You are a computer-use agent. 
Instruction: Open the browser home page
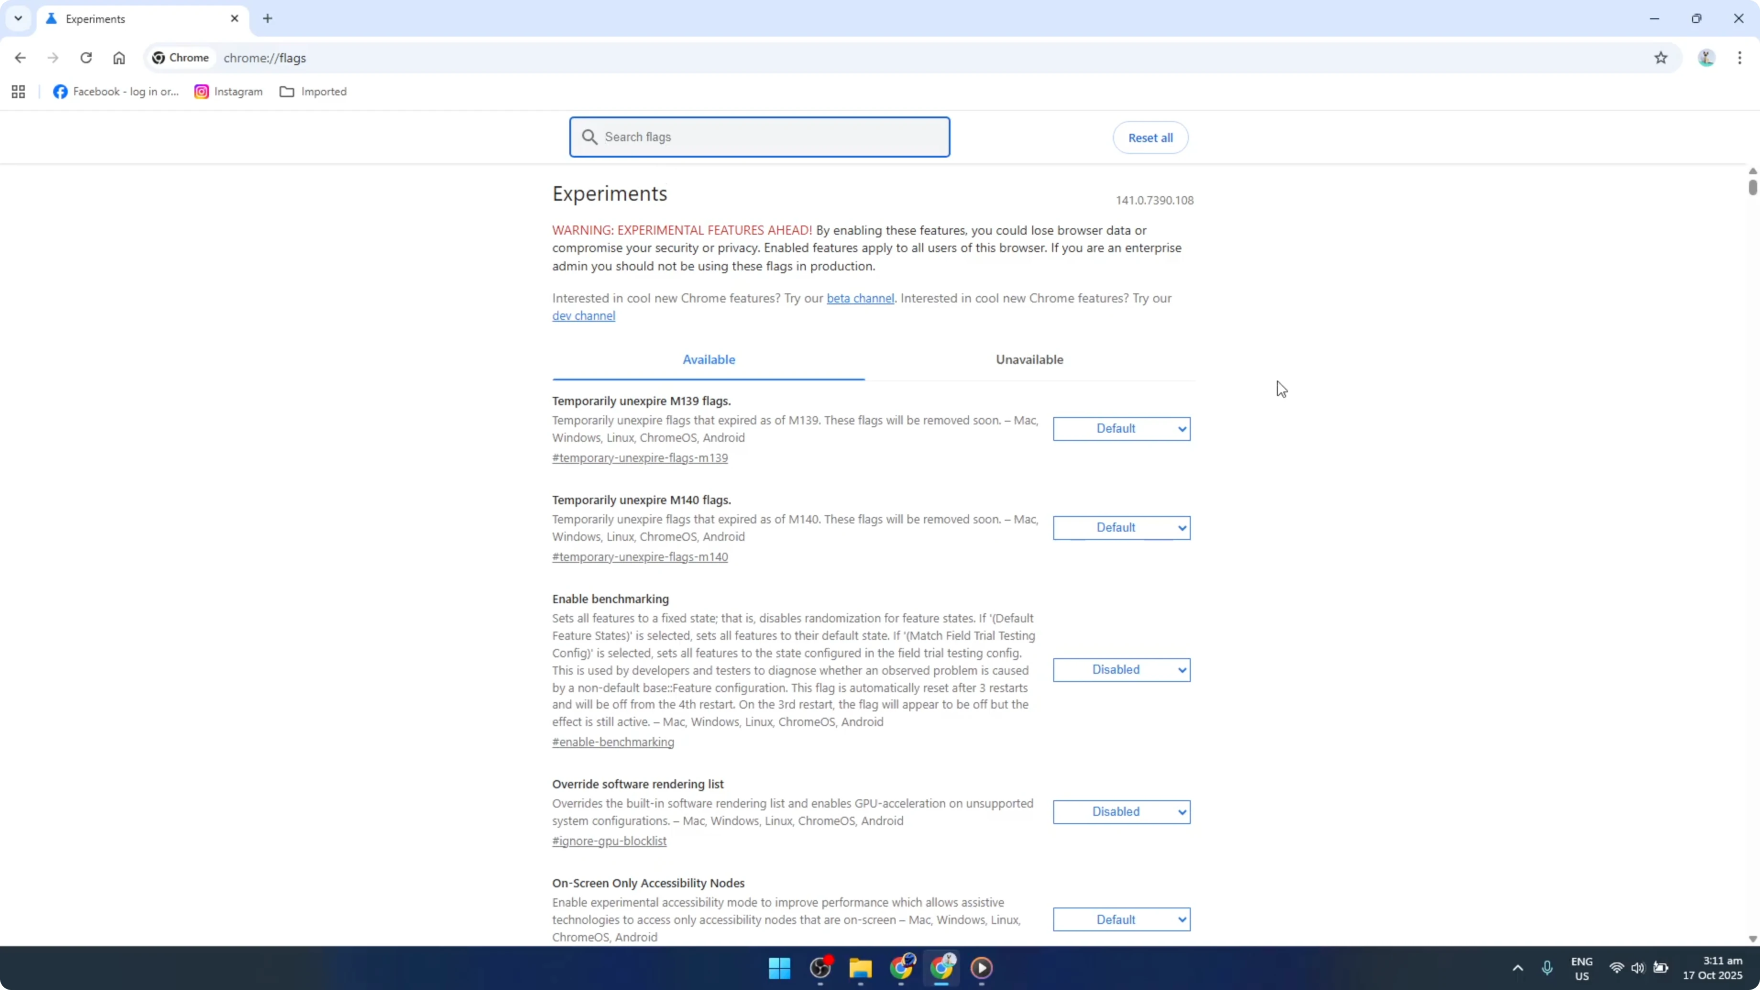119,57
